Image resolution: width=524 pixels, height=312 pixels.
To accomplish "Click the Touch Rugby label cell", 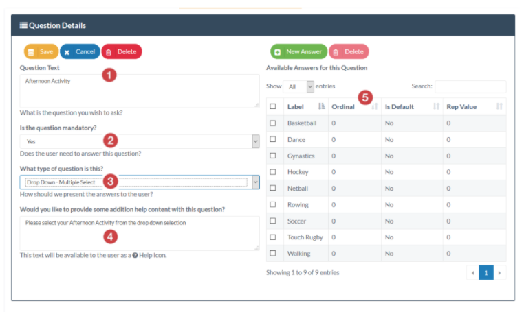I will point(305,237).
